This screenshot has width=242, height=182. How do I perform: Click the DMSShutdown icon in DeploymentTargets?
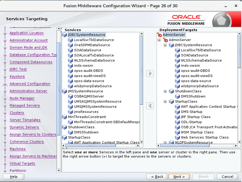click(177, 96)
